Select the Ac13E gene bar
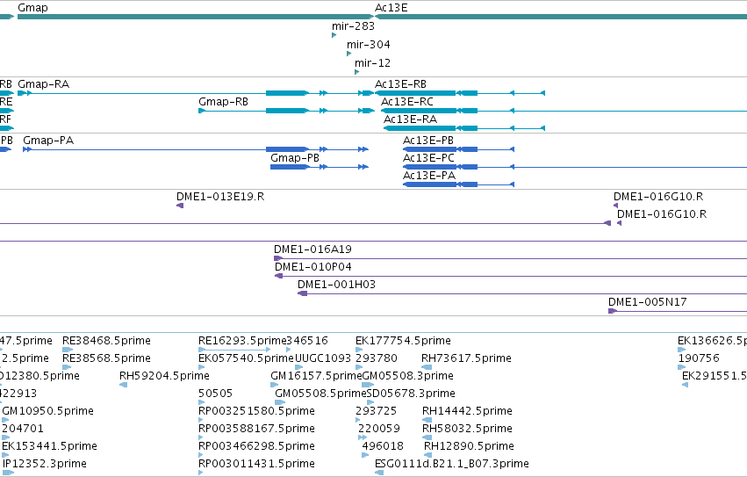Viewport: 747px width, 477px height. [x=561, y=17]
